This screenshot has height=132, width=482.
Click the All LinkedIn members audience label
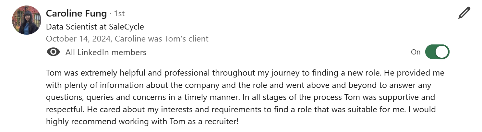(106, 52)
